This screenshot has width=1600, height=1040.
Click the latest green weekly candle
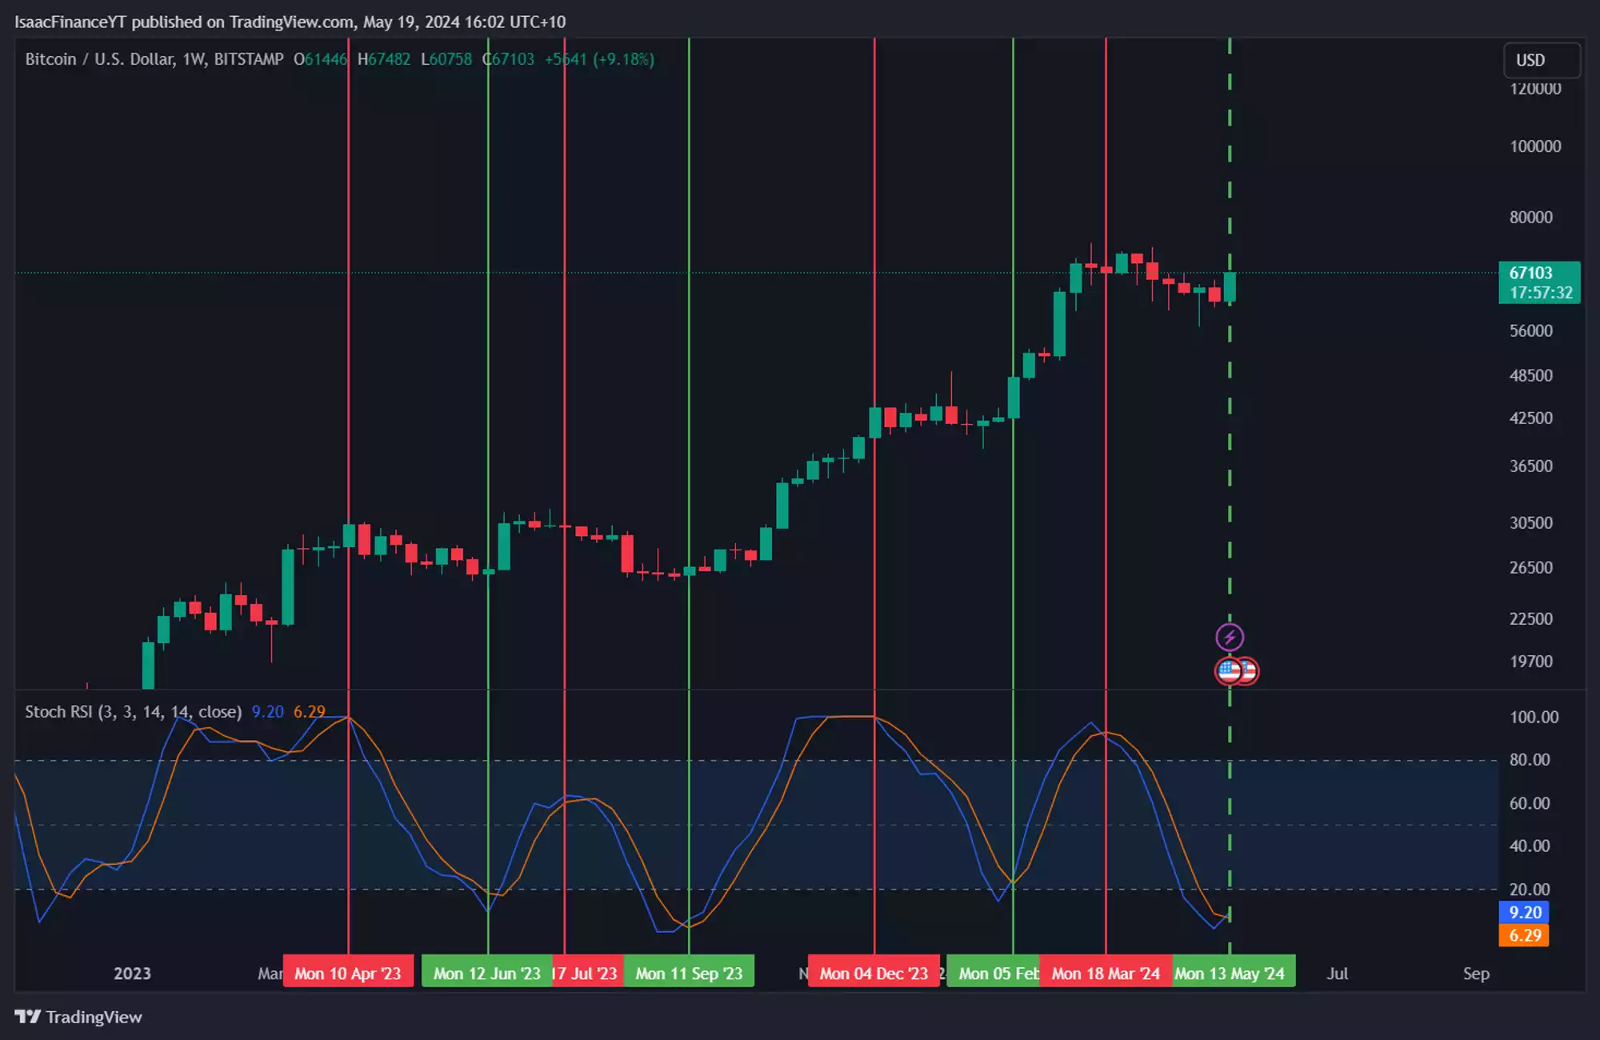pos(1230,286)
